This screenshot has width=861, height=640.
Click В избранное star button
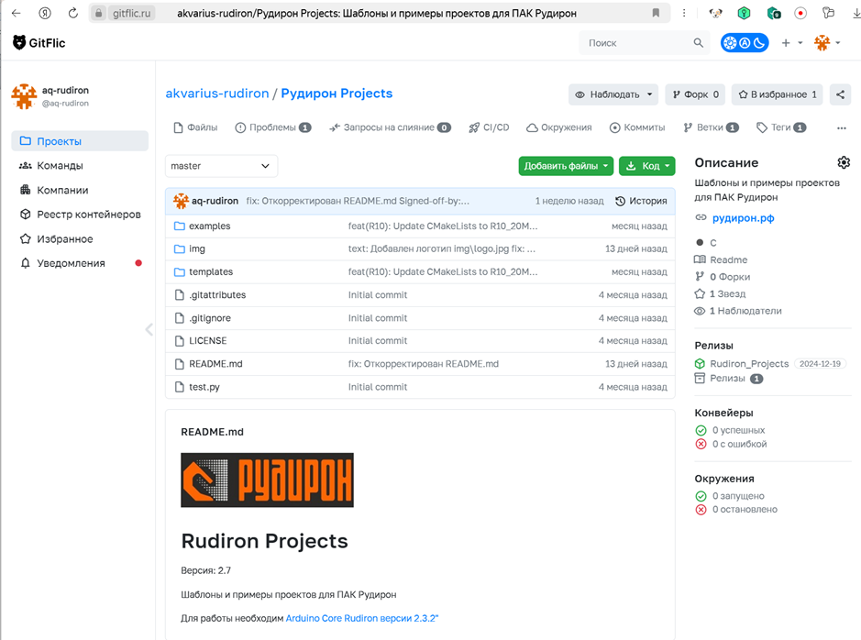click(x=777, y=94)
